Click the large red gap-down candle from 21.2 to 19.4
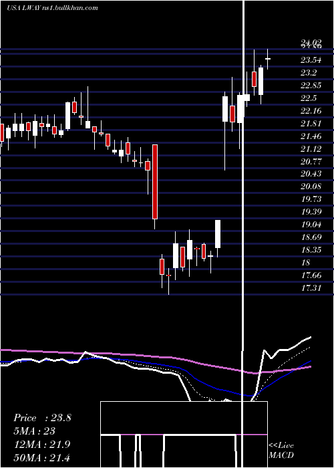 coord(155,182)
